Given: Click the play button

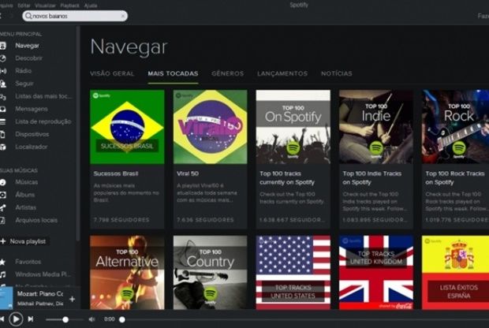Looking at the screenshot, I should pyautogui.click(x=16, y=319).
